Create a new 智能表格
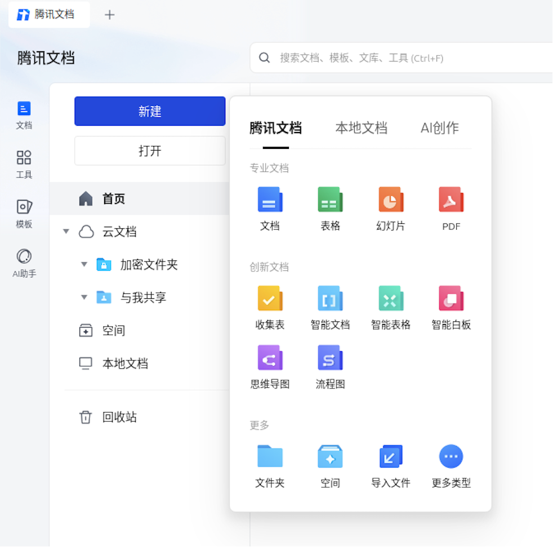The height and width of the screenshot is (547, 553). tap(390, 307)
